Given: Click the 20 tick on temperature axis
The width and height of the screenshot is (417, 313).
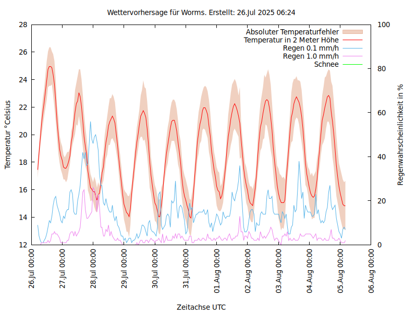Looking at the screenshot, I should pos(23,135).
